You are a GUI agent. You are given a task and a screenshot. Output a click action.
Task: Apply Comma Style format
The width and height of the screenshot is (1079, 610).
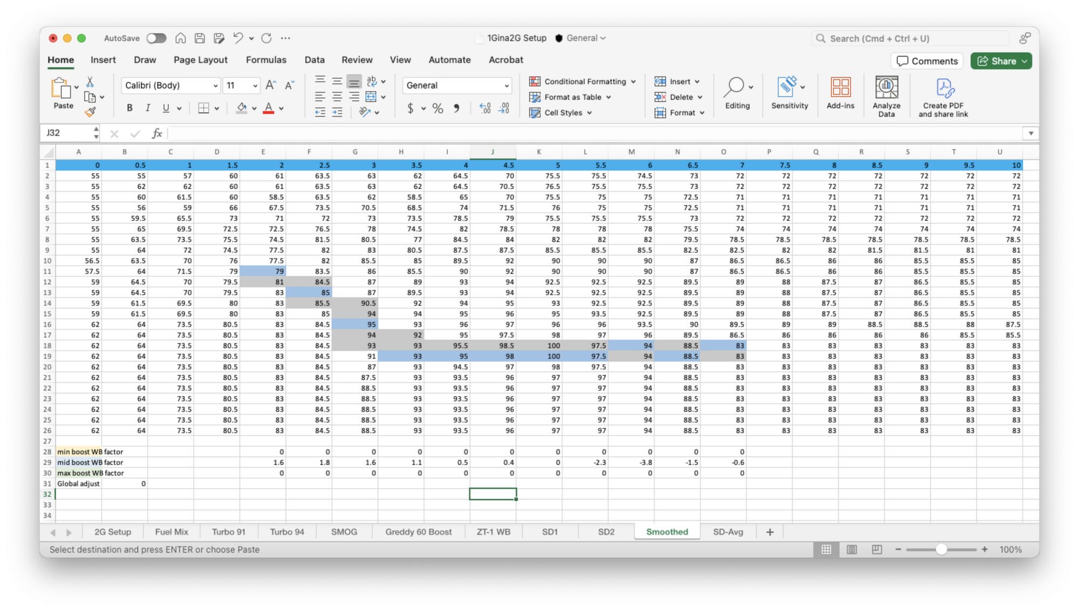(x=456, y=108)
